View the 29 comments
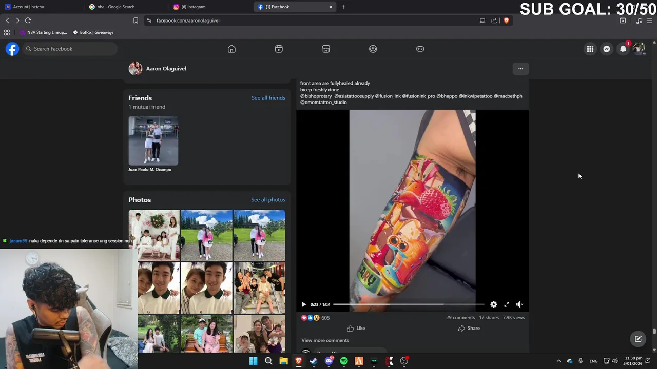This screenshot has height=369, width=657. (x=460, y=318)
